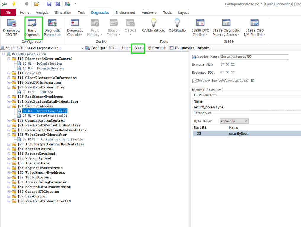Open J1939 OBD I/M-Monitor
Image resolution: width=301 pixels, height=227 pixels.
pos(255,28)
